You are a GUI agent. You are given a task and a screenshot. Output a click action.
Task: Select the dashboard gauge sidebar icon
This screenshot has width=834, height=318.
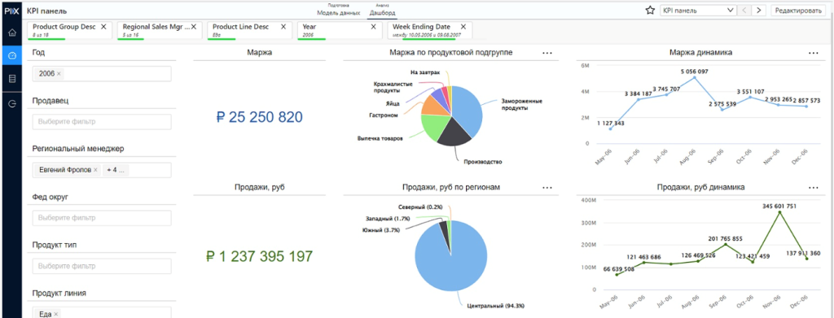point(11,55)
